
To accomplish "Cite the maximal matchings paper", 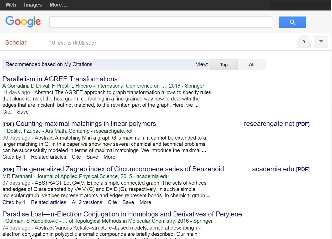I will tap(76, 157).
